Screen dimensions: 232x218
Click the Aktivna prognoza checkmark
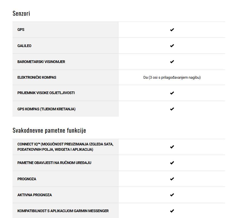coord(172,195)
